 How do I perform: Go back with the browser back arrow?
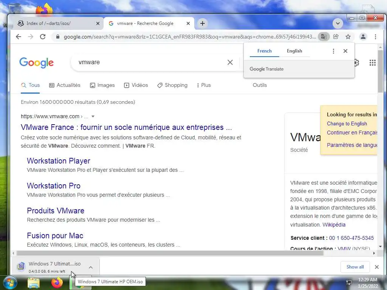[19, 37]
